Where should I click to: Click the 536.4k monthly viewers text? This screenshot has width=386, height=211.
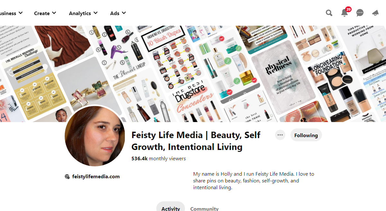[x=159, y=158]
